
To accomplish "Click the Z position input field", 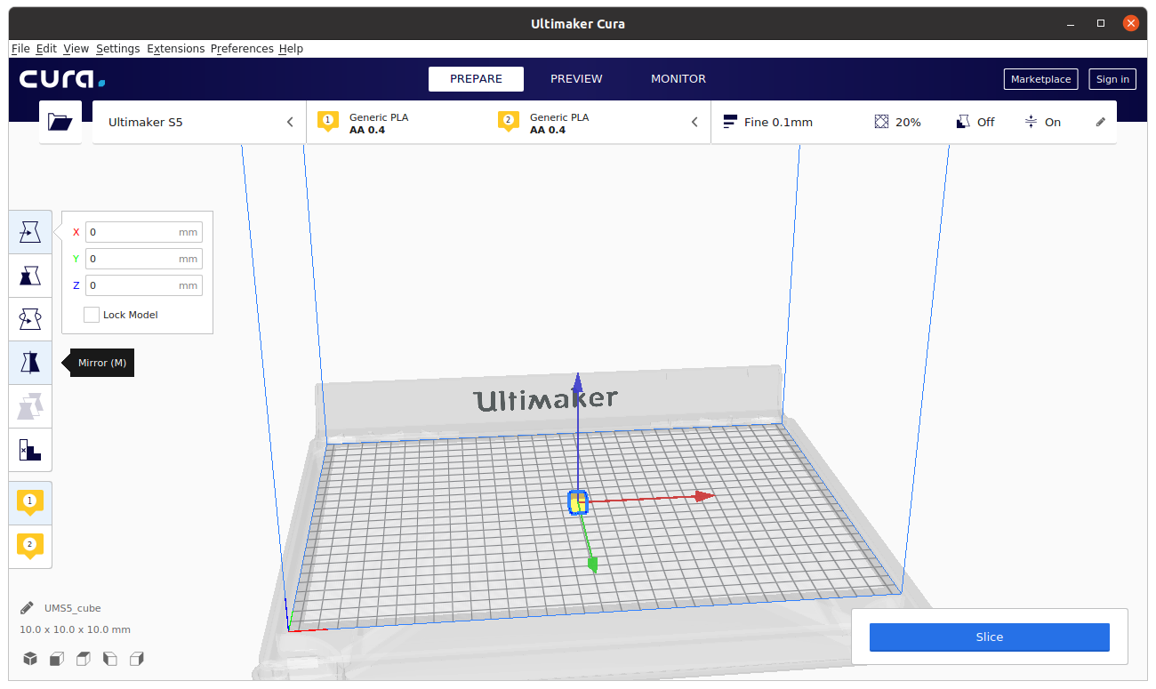I will (x=144, y=285).
